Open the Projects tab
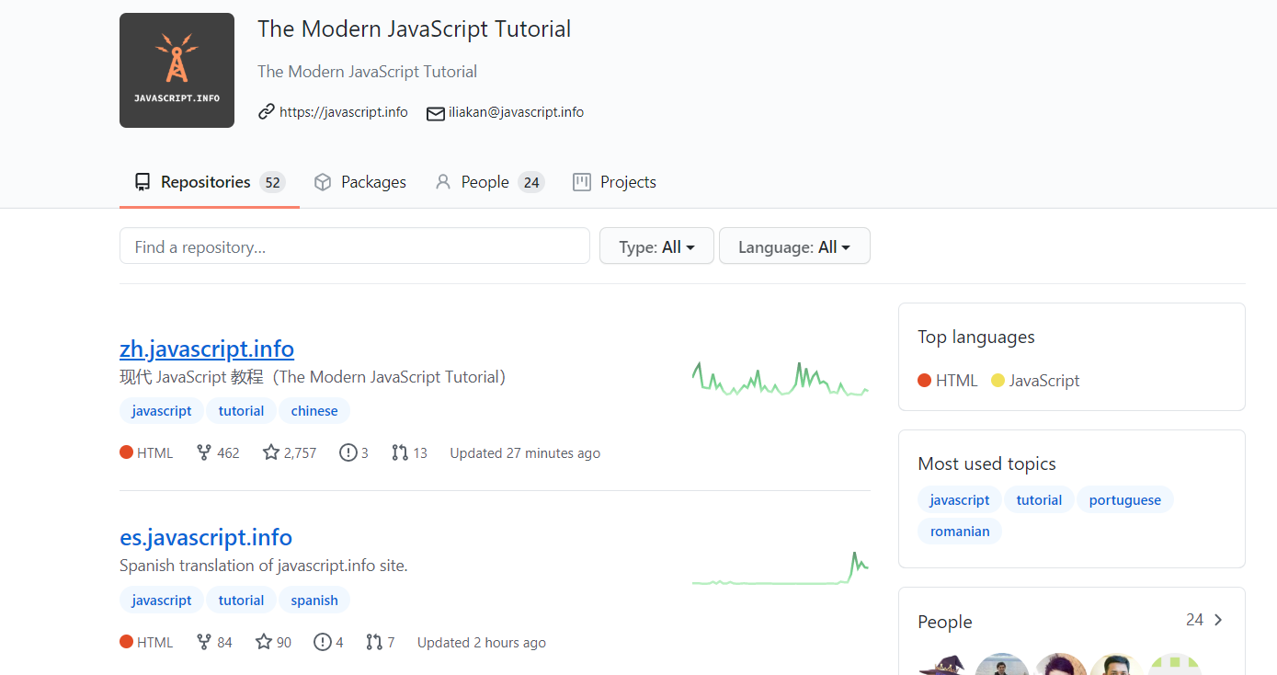This screenshot has width=1277, height=675. (x=614, y=182)
